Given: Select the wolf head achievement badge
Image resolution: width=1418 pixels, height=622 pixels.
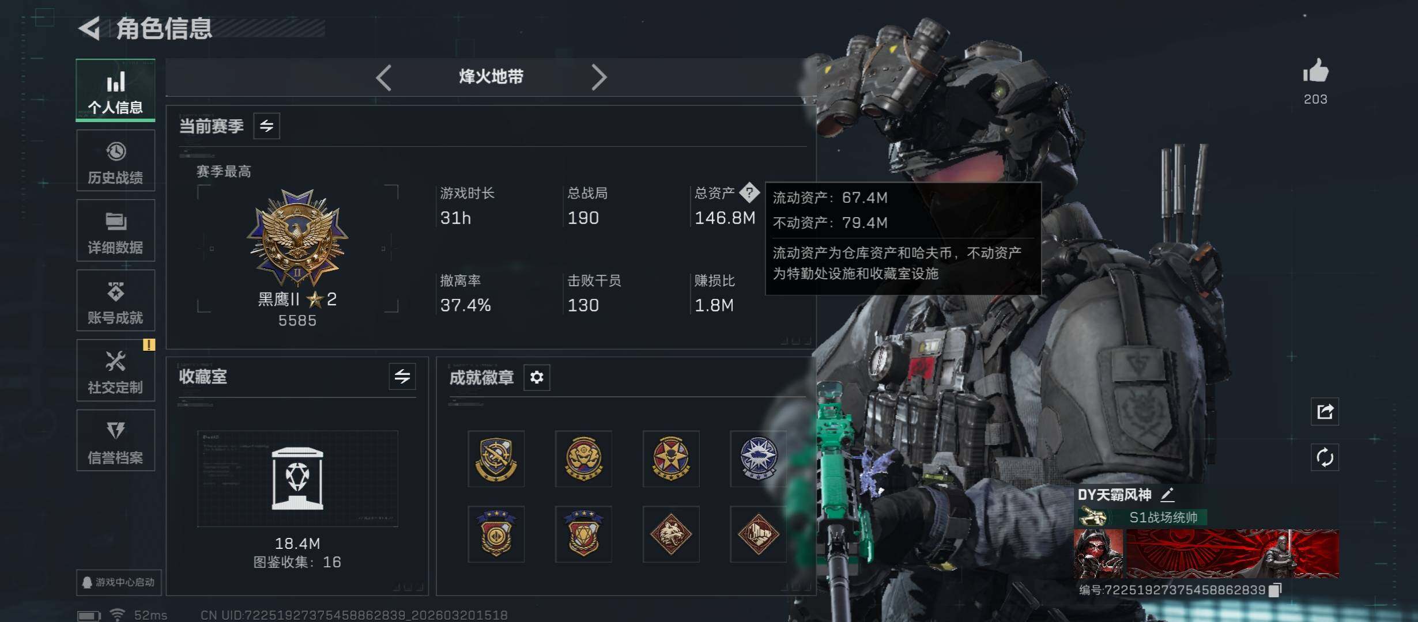Looking at the screenshot, I should click(671, 534).
